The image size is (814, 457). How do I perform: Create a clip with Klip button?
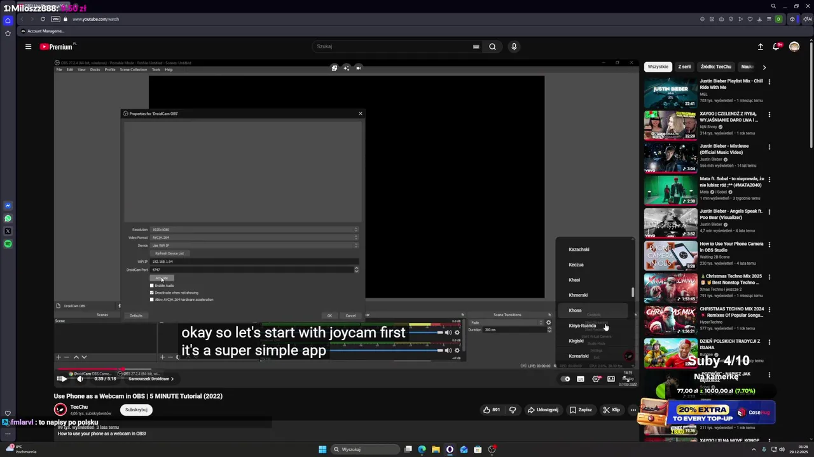point(612,410)
